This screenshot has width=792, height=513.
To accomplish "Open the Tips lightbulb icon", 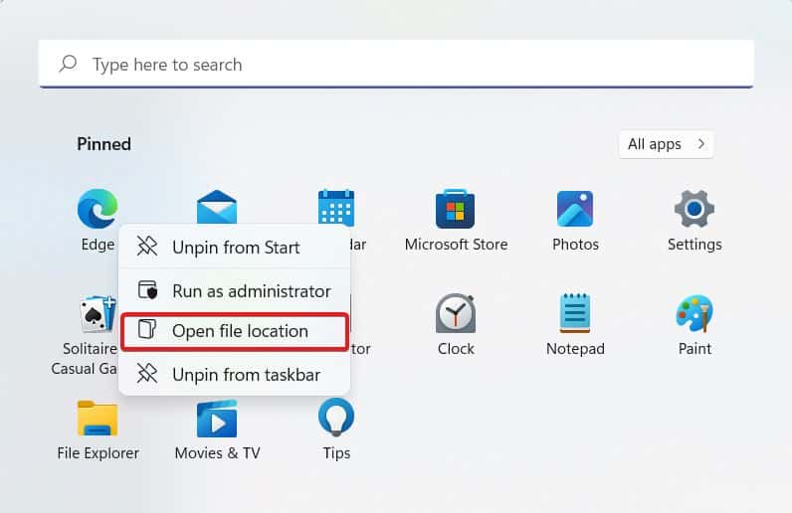I will [x=336, y=418].
